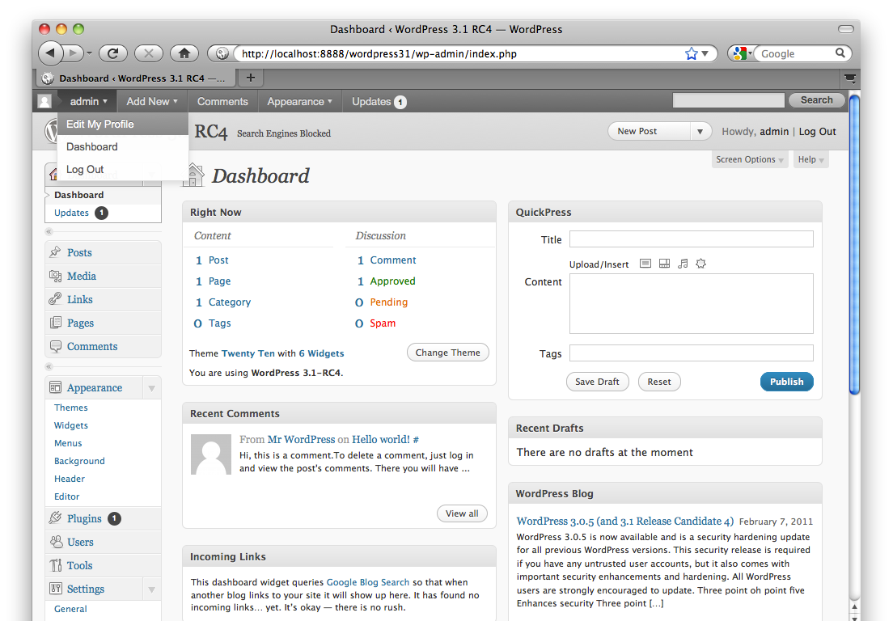Click the URL address bar
Screen dimensions: 893x621
[459, 53]
